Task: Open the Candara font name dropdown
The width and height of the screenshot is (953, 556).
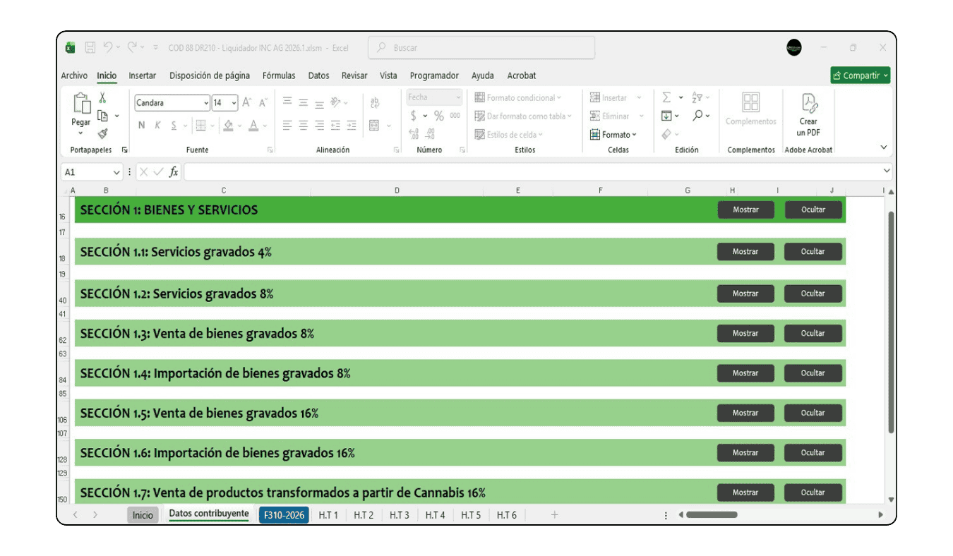Action: [x=205, y=103]
